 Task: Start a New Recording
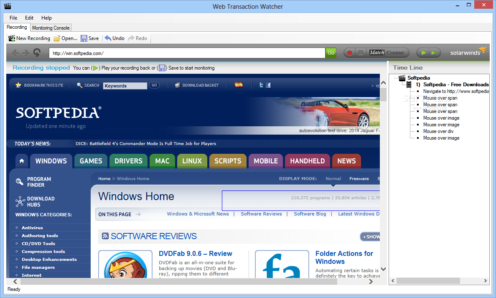coord(29,38)
